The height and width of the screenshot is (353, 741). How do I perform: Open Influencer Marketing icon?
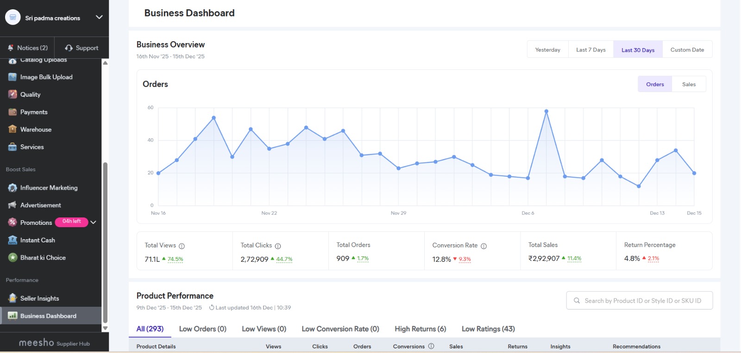pos(13,188)
